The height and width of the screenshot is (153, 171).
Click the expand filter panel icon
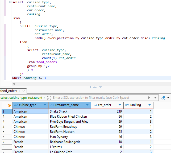(49, 98)
